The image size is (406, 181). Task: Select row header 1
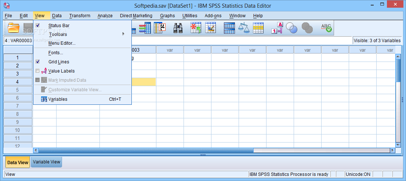pos(18,58)
